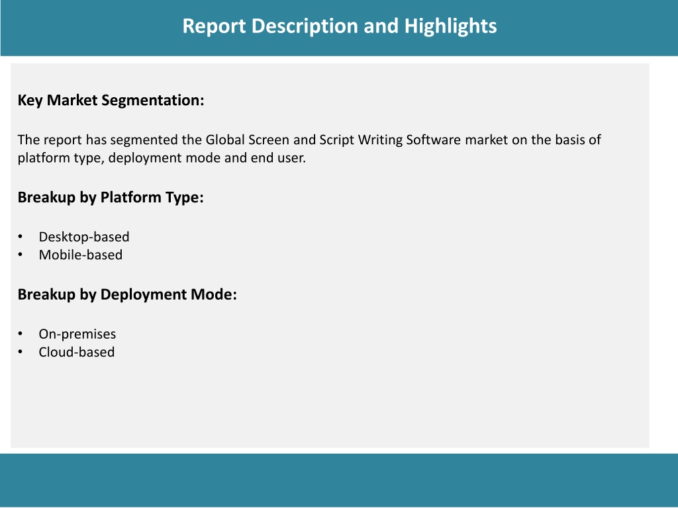Click the 'Desktop-based' bullet item
The height and width of the screenshot is (508, 678).
point(84,237)
